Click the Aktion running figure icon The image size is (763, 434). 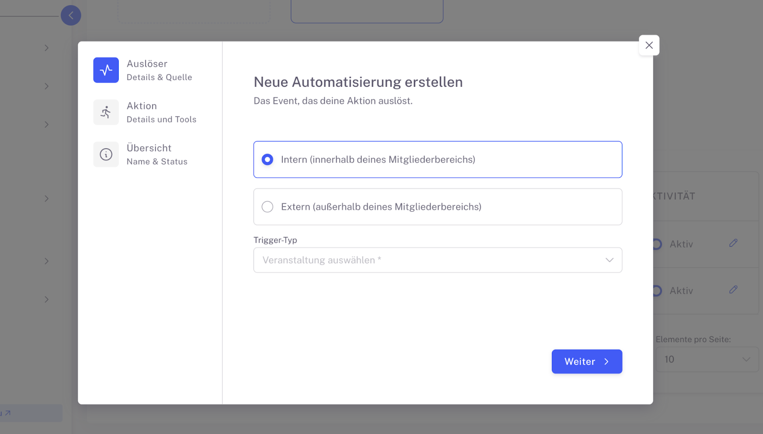coord(106,112)
